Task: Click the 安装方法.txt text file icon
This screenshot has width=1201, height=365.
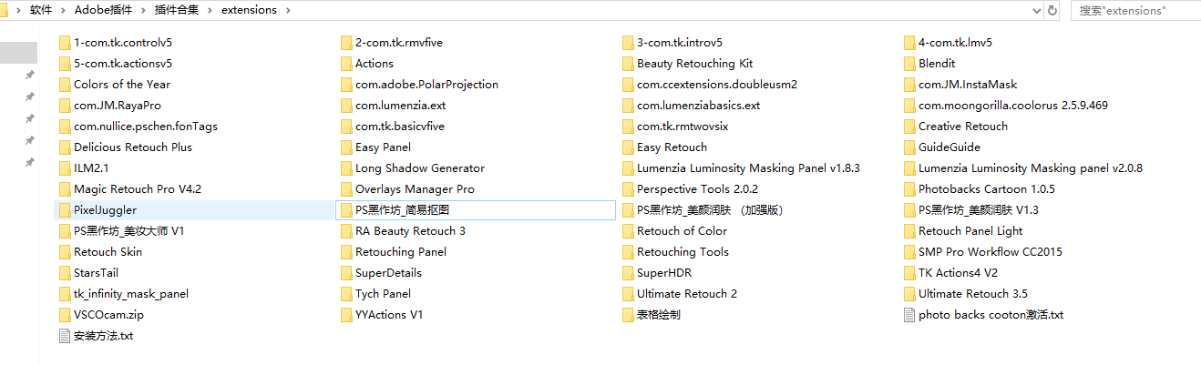Action: [65, 336]
